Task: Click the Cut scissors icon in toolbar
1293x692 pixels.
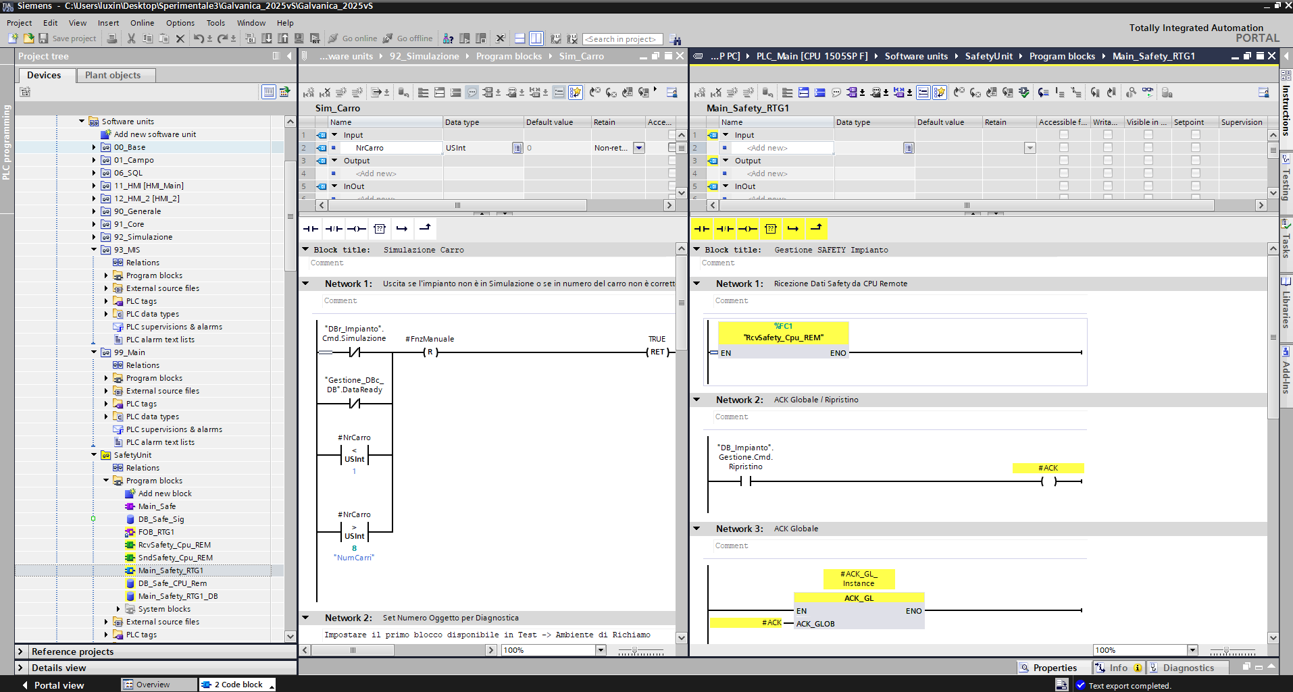Action: (x=131, y=38)
